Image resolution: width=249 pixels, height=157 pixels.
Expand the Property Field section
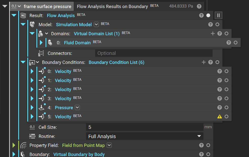(x=14, y=145)
